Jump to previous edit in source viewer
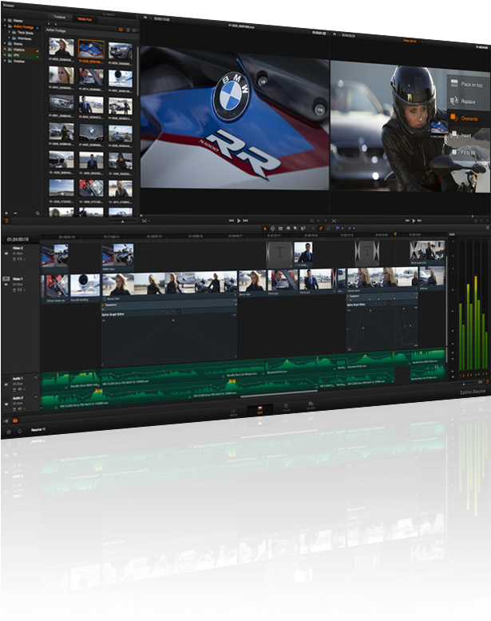 coord(231,221)
